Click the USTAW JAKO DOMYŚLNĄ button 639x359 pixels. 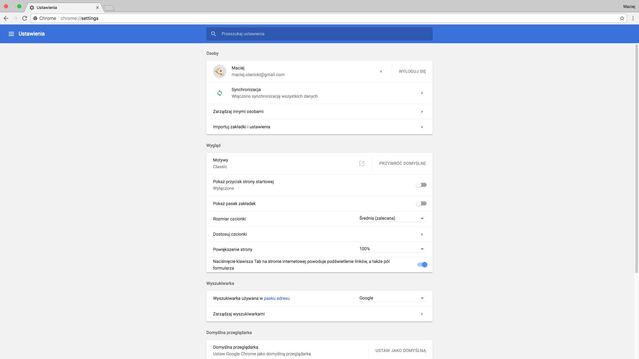[x=400, y=350]
